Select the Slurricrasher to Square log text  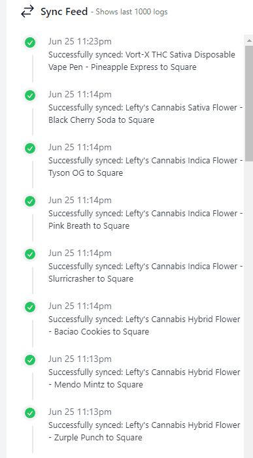coord(146,272)
